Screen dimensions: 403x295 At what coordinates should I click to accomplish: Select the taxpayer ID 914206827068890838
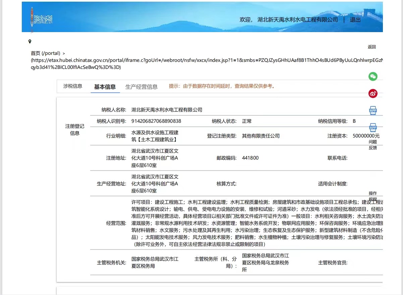point(156,121)
